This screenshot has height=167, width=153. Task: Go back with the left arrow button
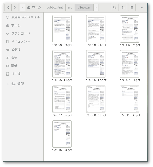pos(8,7)
